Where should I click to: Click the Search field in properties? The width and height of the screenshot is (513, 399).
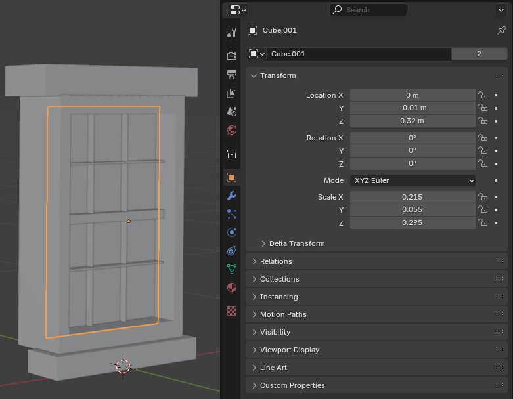click(x=368, y=10)
